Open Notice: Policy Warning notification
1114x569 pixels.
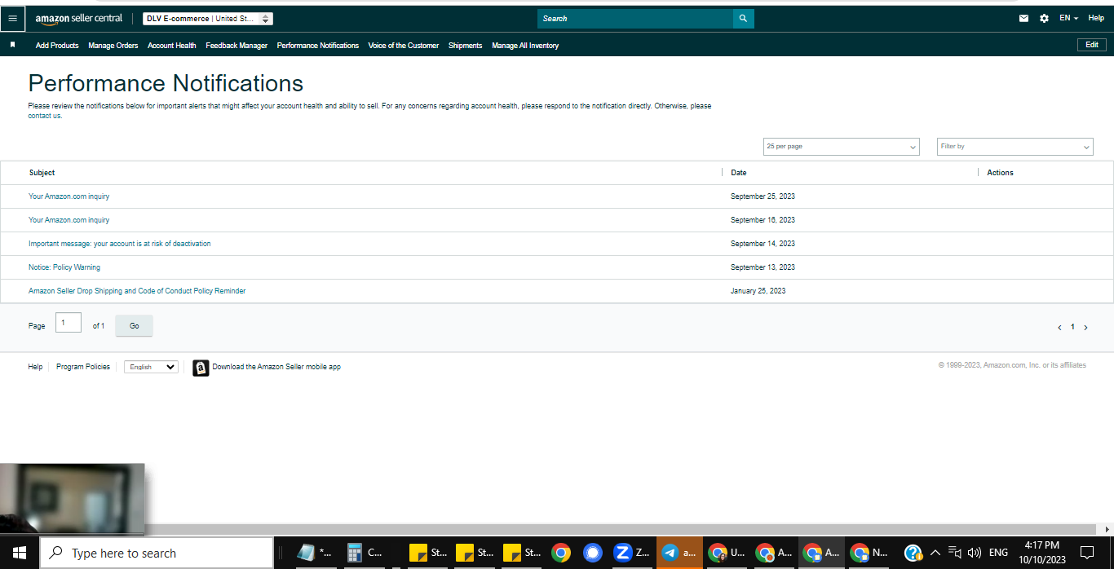tap(64, 267)
